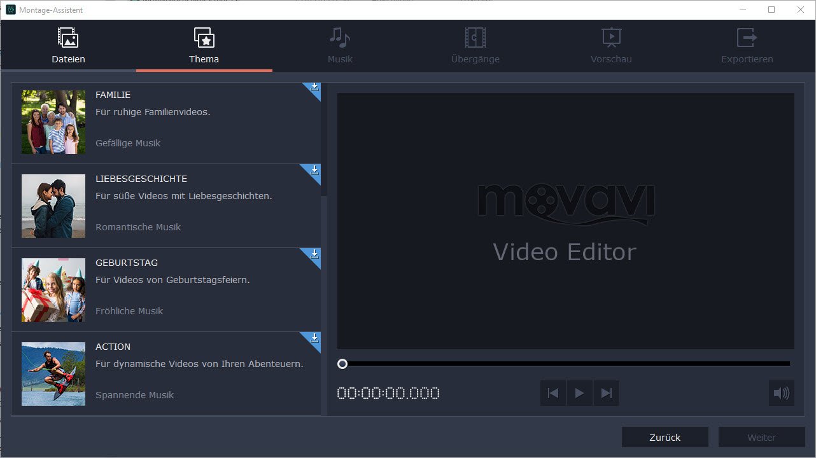Select the Action theme thumbnail
This screenshot has width=816, height=458.
click(53, 374)
